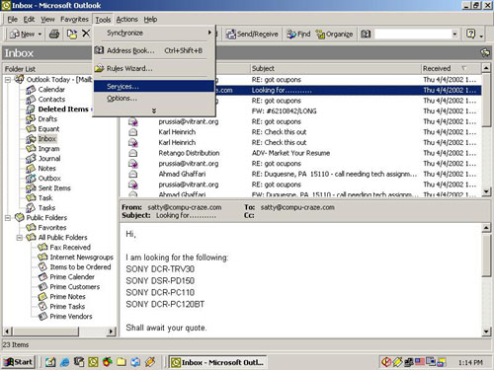The image size is (494, 370).
Task: Click the folder quick launch icon in the taskbar
Action: point(122,362)
